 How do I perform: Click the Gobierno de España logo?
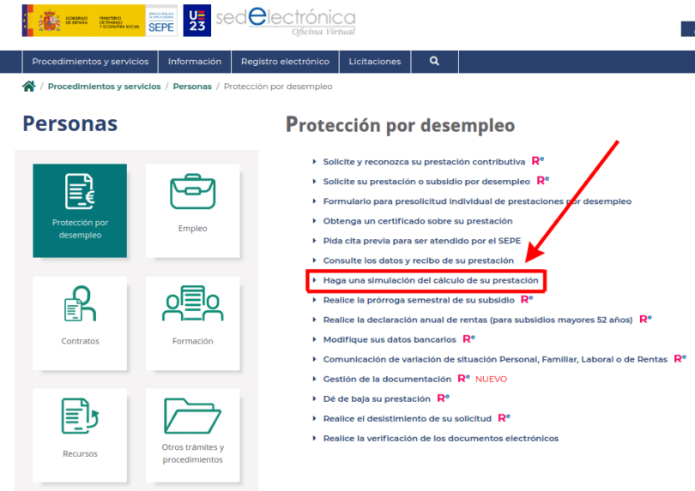tap(83, 21)
